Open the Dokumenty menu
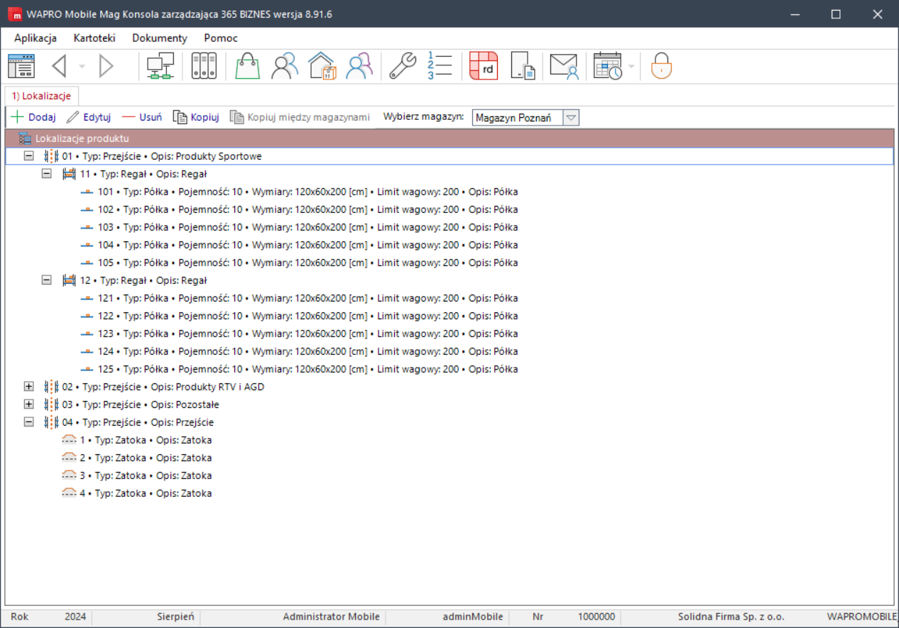This screenshot has height=628, width=899. (x=160, y=38)
